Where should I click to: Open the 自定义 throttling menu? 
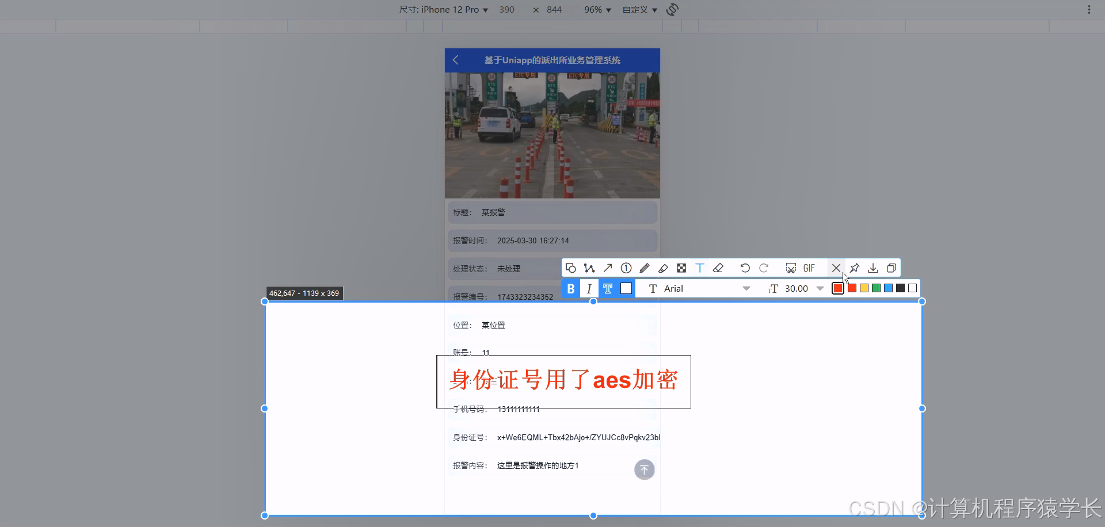[x=639, y=9]
